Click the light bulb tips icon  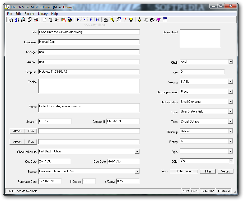pyautogui.click(x=131, y=20)
